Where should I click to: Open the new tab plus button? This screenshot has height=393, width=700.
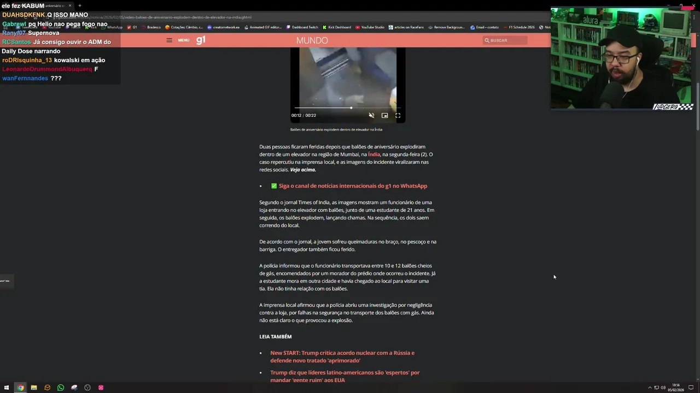pos(79,5)
